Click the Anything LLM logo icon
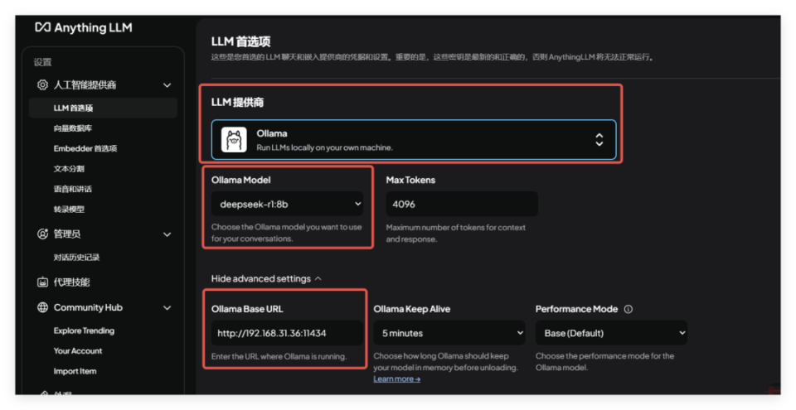Viewport: 796px width, 410px height. point(42,27)
